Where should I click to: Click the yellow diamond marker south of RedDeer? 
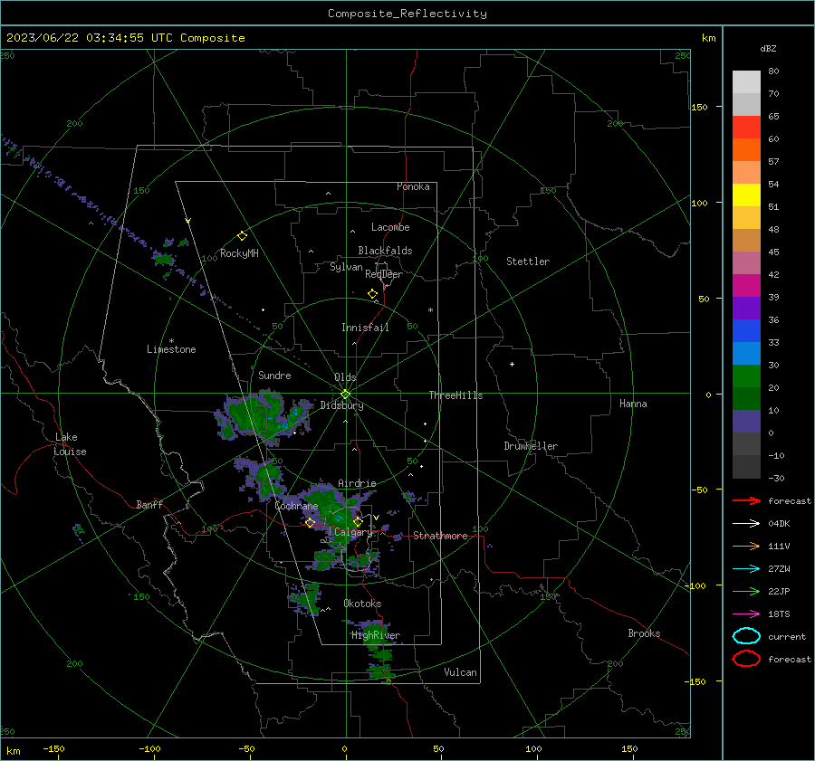point(372,294)
